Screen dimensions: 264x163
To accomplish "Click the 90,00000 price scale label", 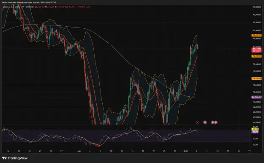I will pyautogui.click(x=256, y=15).
